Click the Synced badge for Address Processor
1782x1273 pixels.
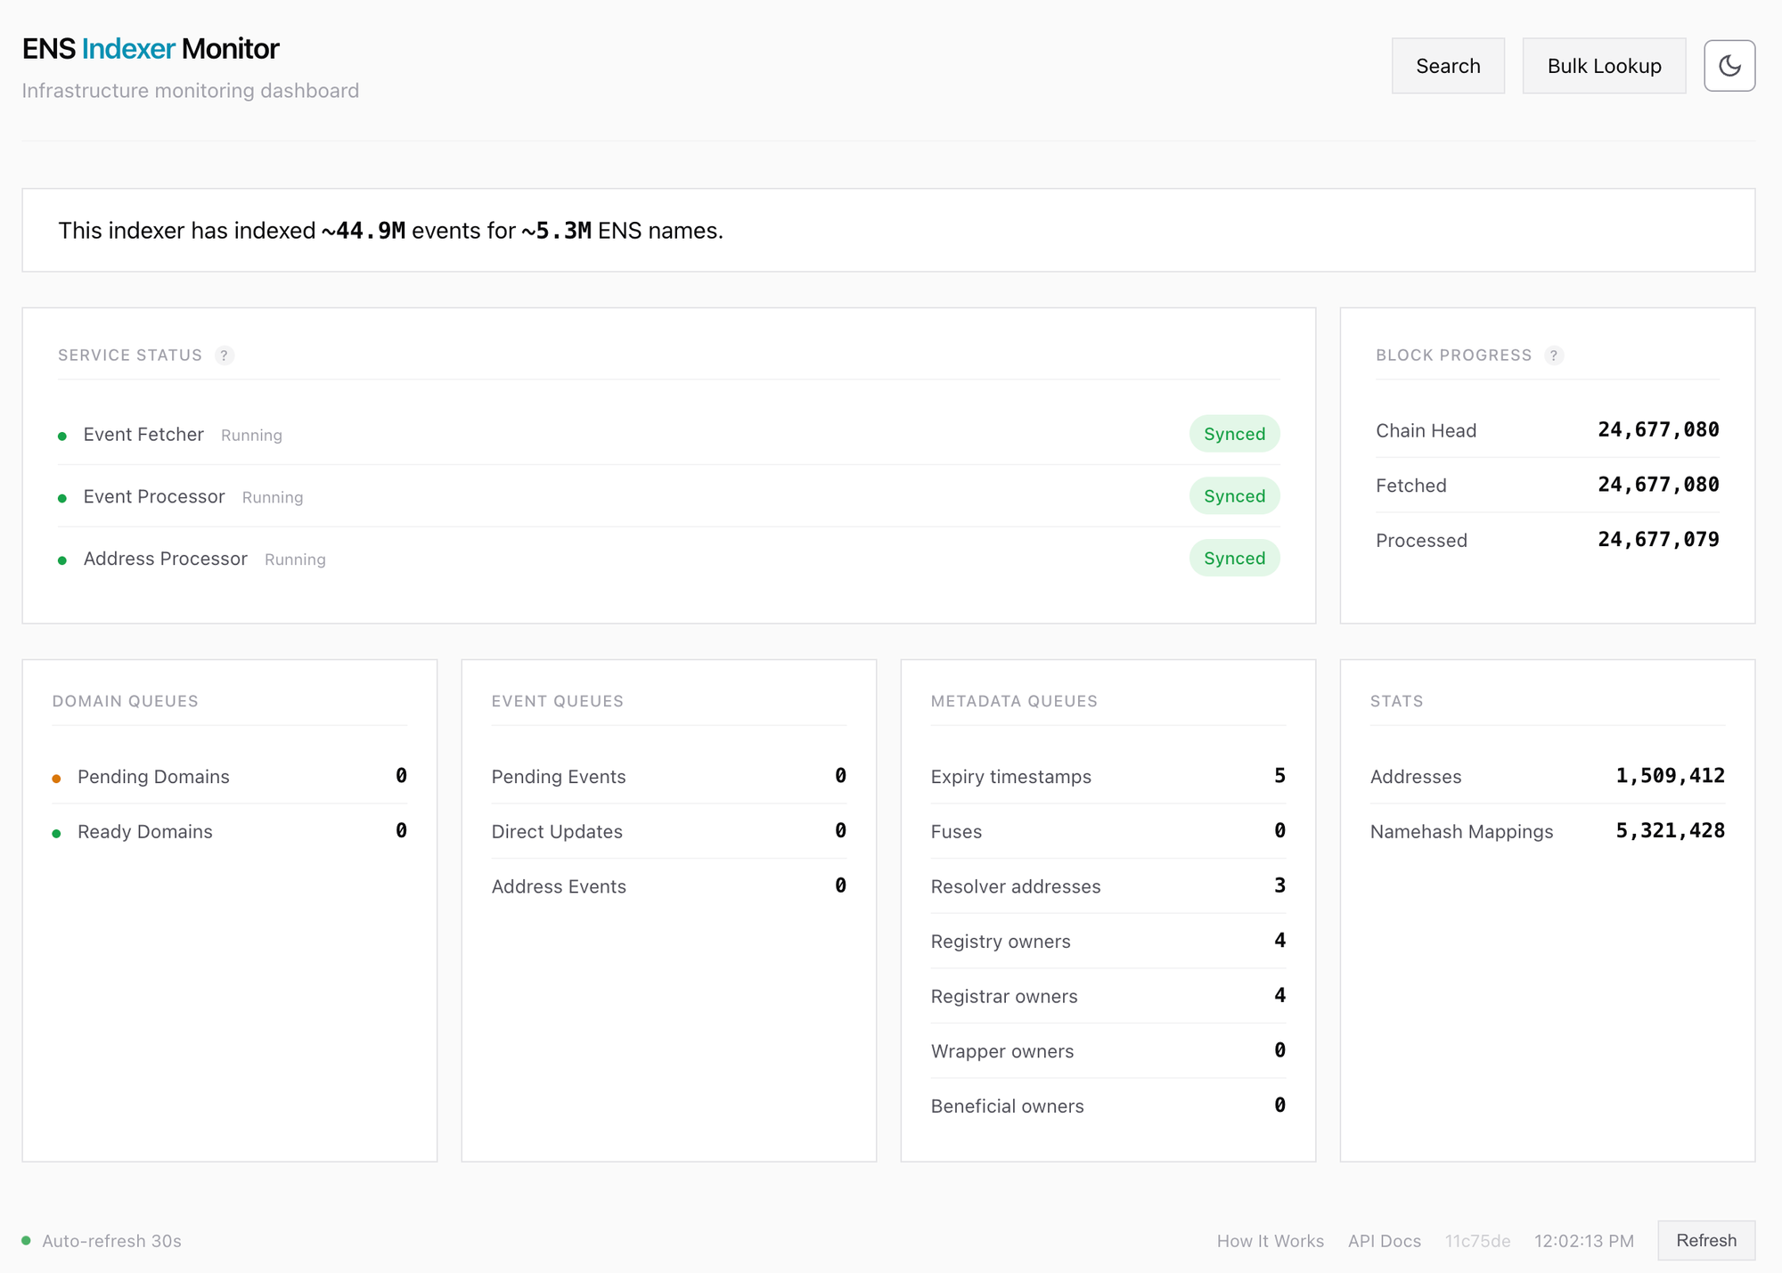pos(1234,558)
